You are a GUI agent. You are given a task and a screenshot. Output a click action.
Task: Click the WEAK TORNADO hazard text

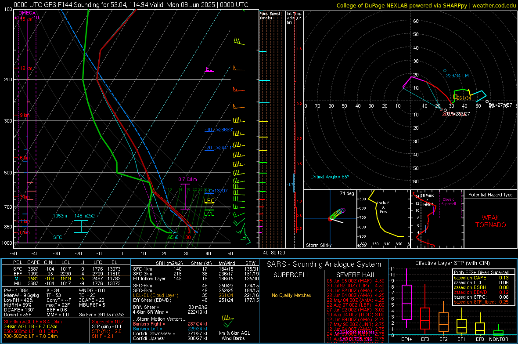point(491,221)
